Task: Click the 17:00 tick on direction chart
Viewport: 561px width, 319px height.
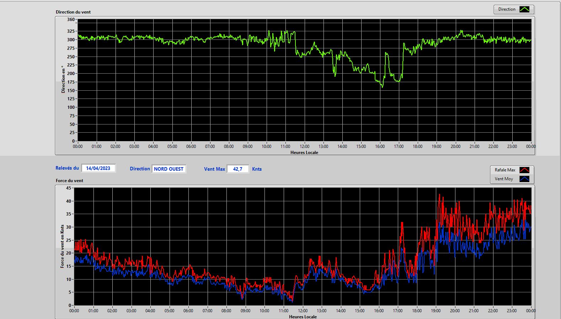Action: 399,147
